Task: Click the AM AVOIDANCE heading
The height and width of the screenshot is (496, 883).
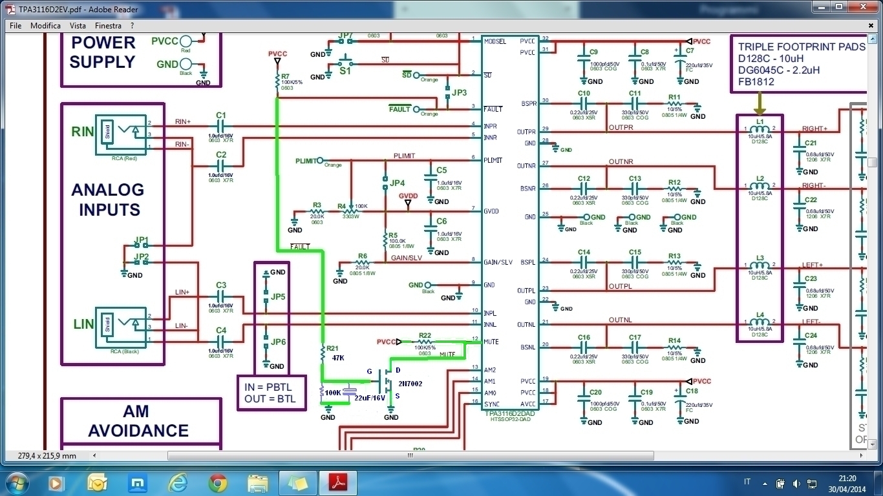Action: coord(138,421)
